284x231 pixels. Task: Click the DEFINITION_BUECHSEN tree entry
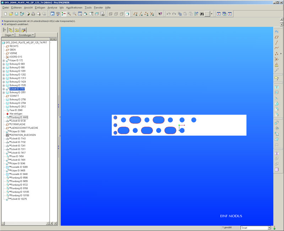(x=23, y=135)
